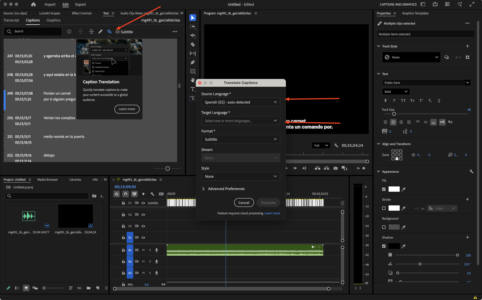482x300 pixels.
Task: Click Learn more in Caption Translation tooltip
Action: pos(127,109)
